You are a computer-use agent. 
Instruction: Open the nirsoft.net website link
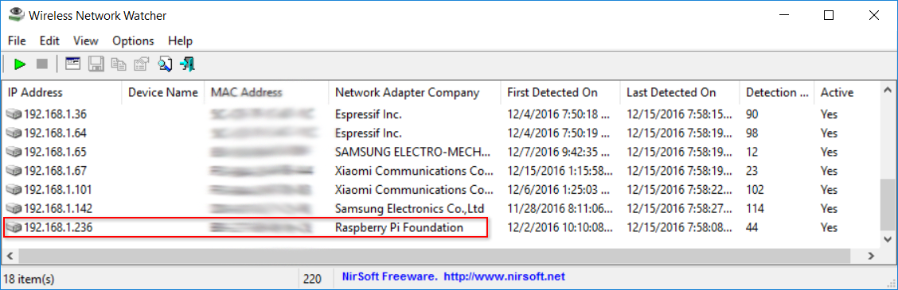[505, 276]
